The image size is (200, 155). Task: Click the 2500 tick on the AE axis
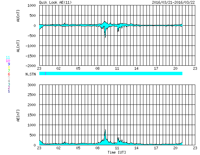tap(32, 95)
